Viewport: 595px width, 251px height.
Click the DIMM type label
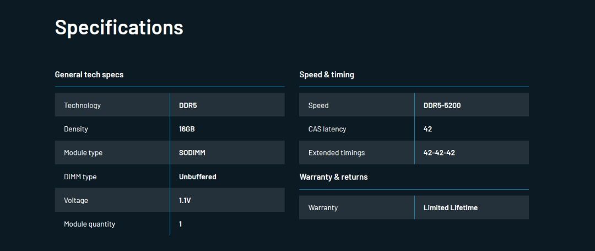(80, 177)
